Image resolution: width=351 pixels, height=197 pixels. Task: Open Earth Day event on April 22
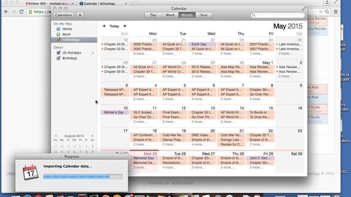point(202,44)
